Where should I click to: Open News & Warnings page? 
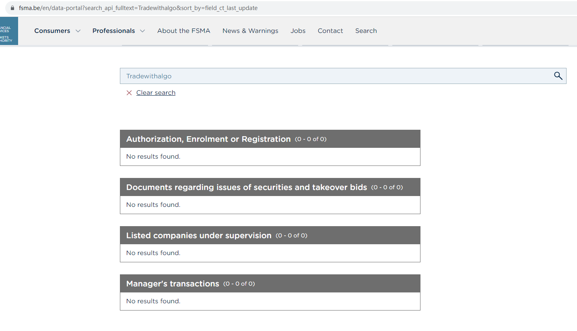tap(250, 31)
